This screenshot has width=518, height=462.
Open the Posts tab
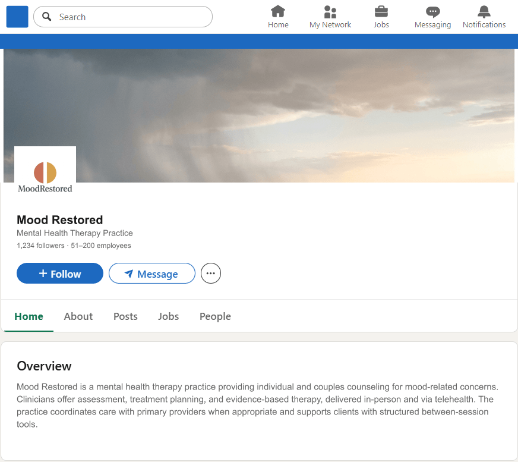125,316
